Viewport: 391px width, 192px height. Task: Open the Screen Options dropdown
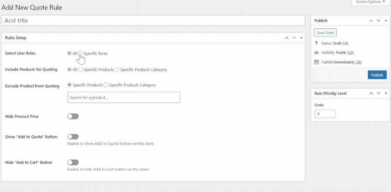pos(370,2)
